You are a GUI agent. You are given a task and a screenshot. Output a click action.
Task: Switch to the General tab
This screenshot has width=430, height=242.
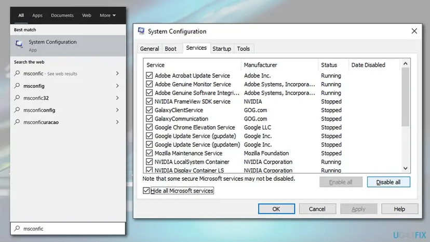coord(149,49)
